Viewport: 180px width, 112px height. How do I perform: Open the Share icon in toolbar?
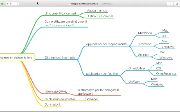point(170,4)
